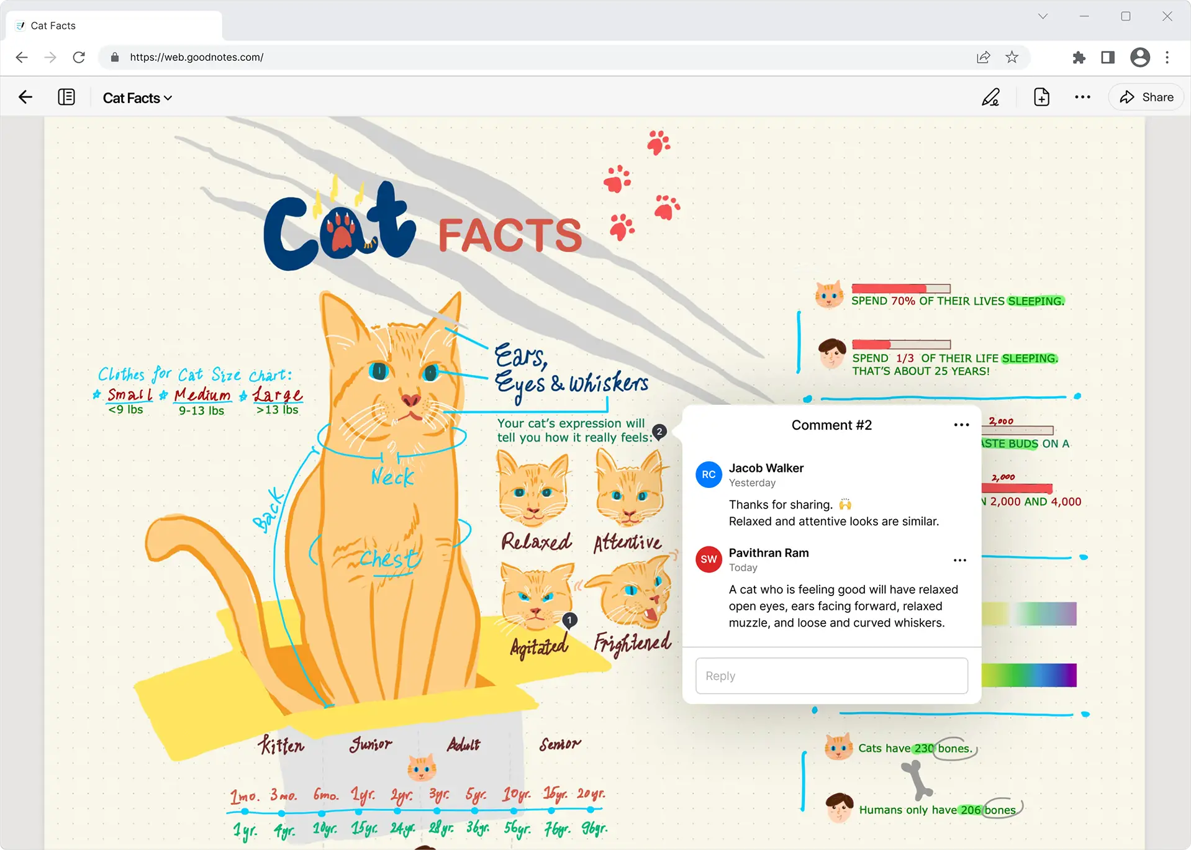
Task: Click the Comment #2 heading
Action: [x=831, y=425]
